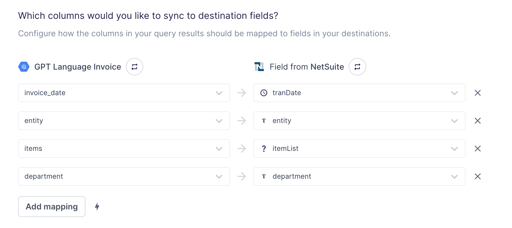Click the question mark type icon on itemList

point(264,149)
